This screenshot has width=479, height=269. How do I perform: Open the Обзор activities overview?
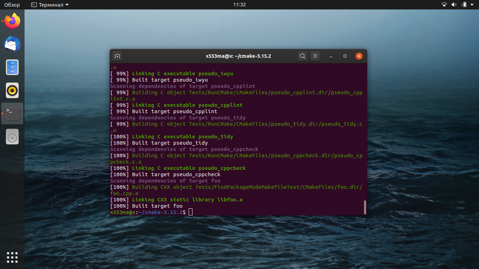(12, 5)
